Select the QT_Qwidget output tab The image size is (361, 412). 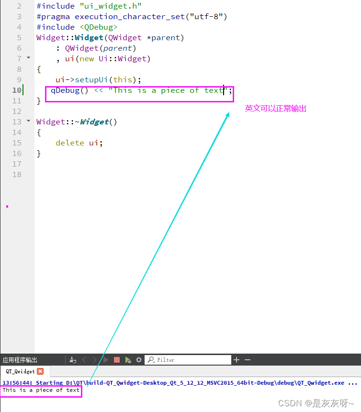(x=20, y=371)
